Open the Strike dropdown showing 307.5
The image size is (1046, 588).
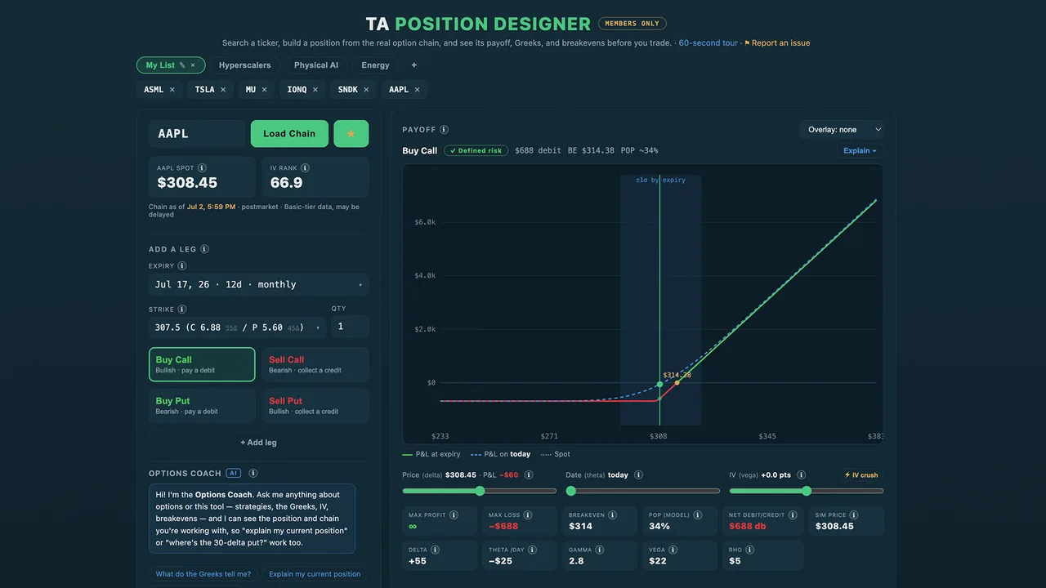(x=237, y=327)
